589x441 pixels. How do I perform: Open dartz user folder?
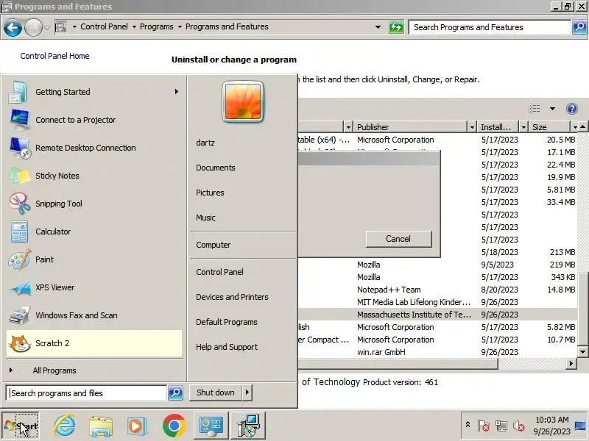tap(205, 143)
